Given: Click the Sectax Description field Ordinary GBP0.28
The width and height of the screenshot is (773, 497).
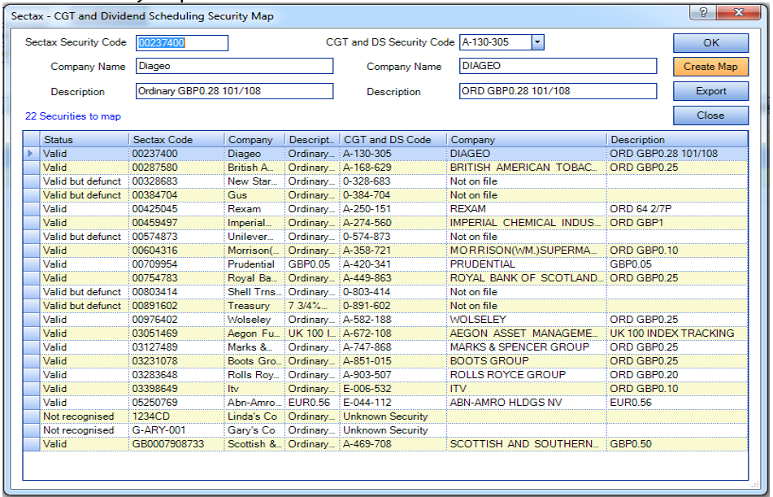Looking at the screenshot, I should pos(235,91).
